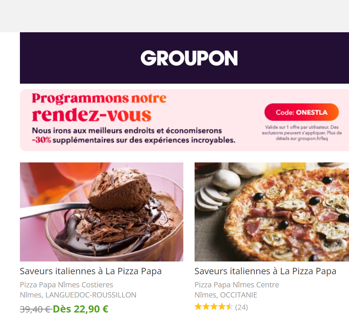This screenshot has height=314, width=349.
Task: Click Programmons notre rendez-vous banner headline
Action: click(x=99, y=107)
